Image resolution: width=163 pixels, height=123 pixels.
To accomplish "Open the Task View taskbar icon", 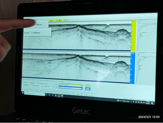I will pyautogui.click(x=49, y=95).
